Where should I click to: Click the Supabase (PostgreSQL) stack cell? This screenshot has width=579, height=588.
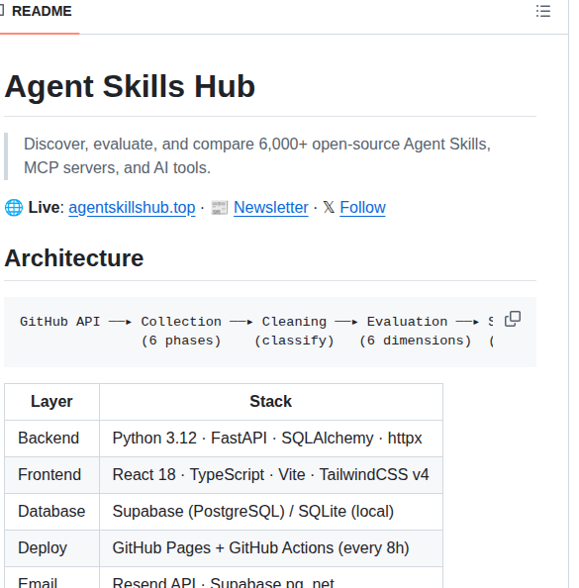tap(271, 512)
